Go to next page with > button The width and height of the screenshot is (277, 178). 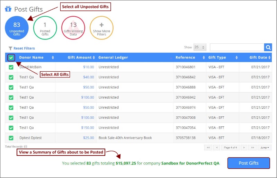point(244,148)
